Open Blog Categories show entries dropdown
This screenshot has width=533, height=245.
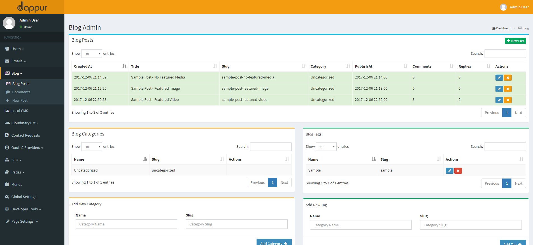pos(92,147)
